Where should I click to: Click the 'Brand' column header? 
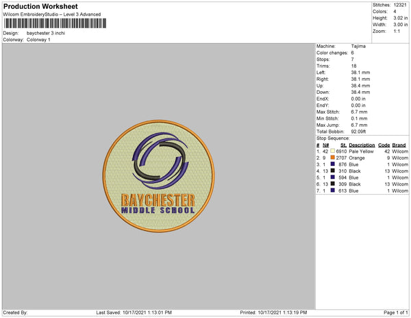(399, 145)
